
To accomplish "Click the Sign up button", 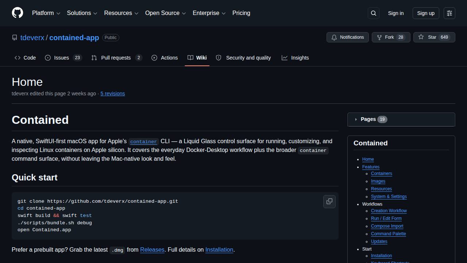I will click(426, 13).
